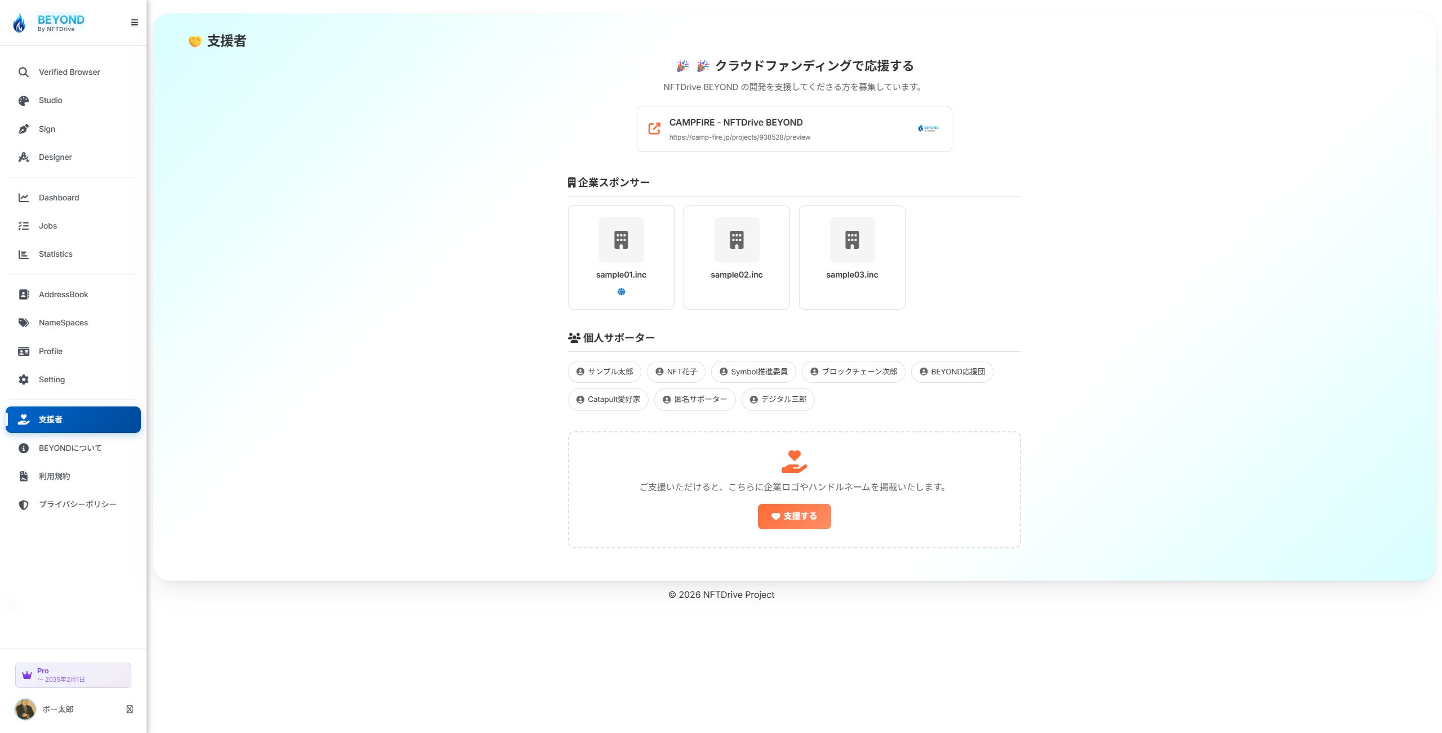The image size is (1442, 733).
Task: Open the Sign pen icon
Action: [x=23, y=129]
